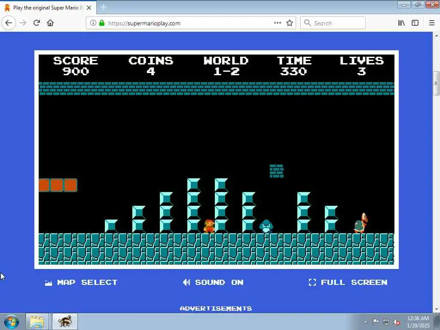Open the Windows Start menu orb

click(x=12, y=321)
